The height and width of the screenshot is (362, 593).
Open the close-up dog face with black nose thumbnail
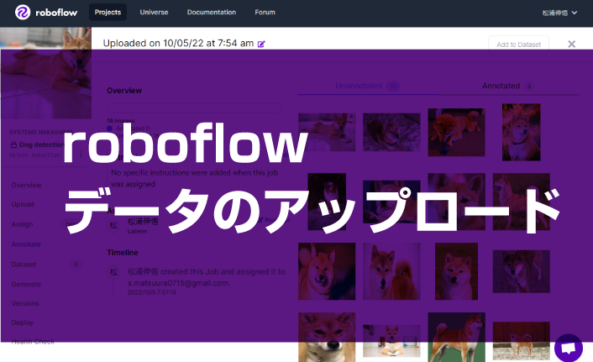click(327, 337)
